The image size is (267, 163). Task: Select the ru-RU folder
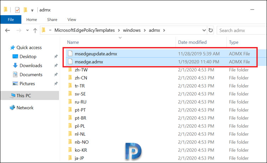81,102
